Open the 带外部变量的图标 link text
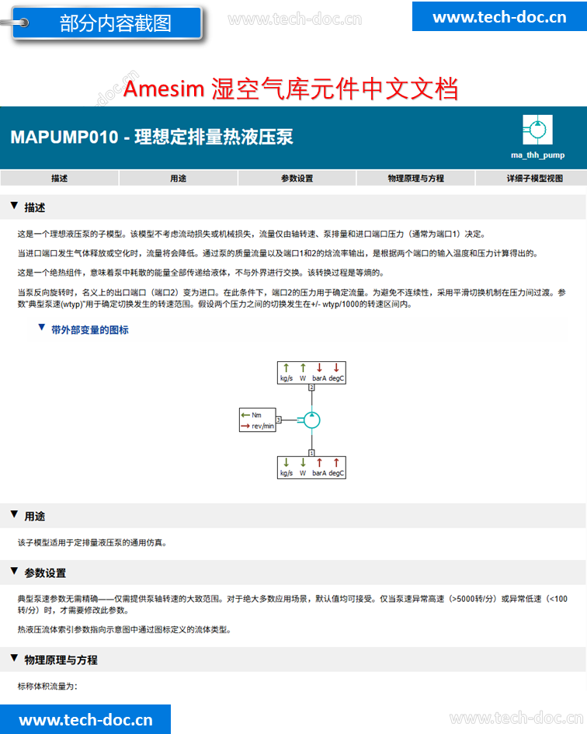 tap(90, 330)
